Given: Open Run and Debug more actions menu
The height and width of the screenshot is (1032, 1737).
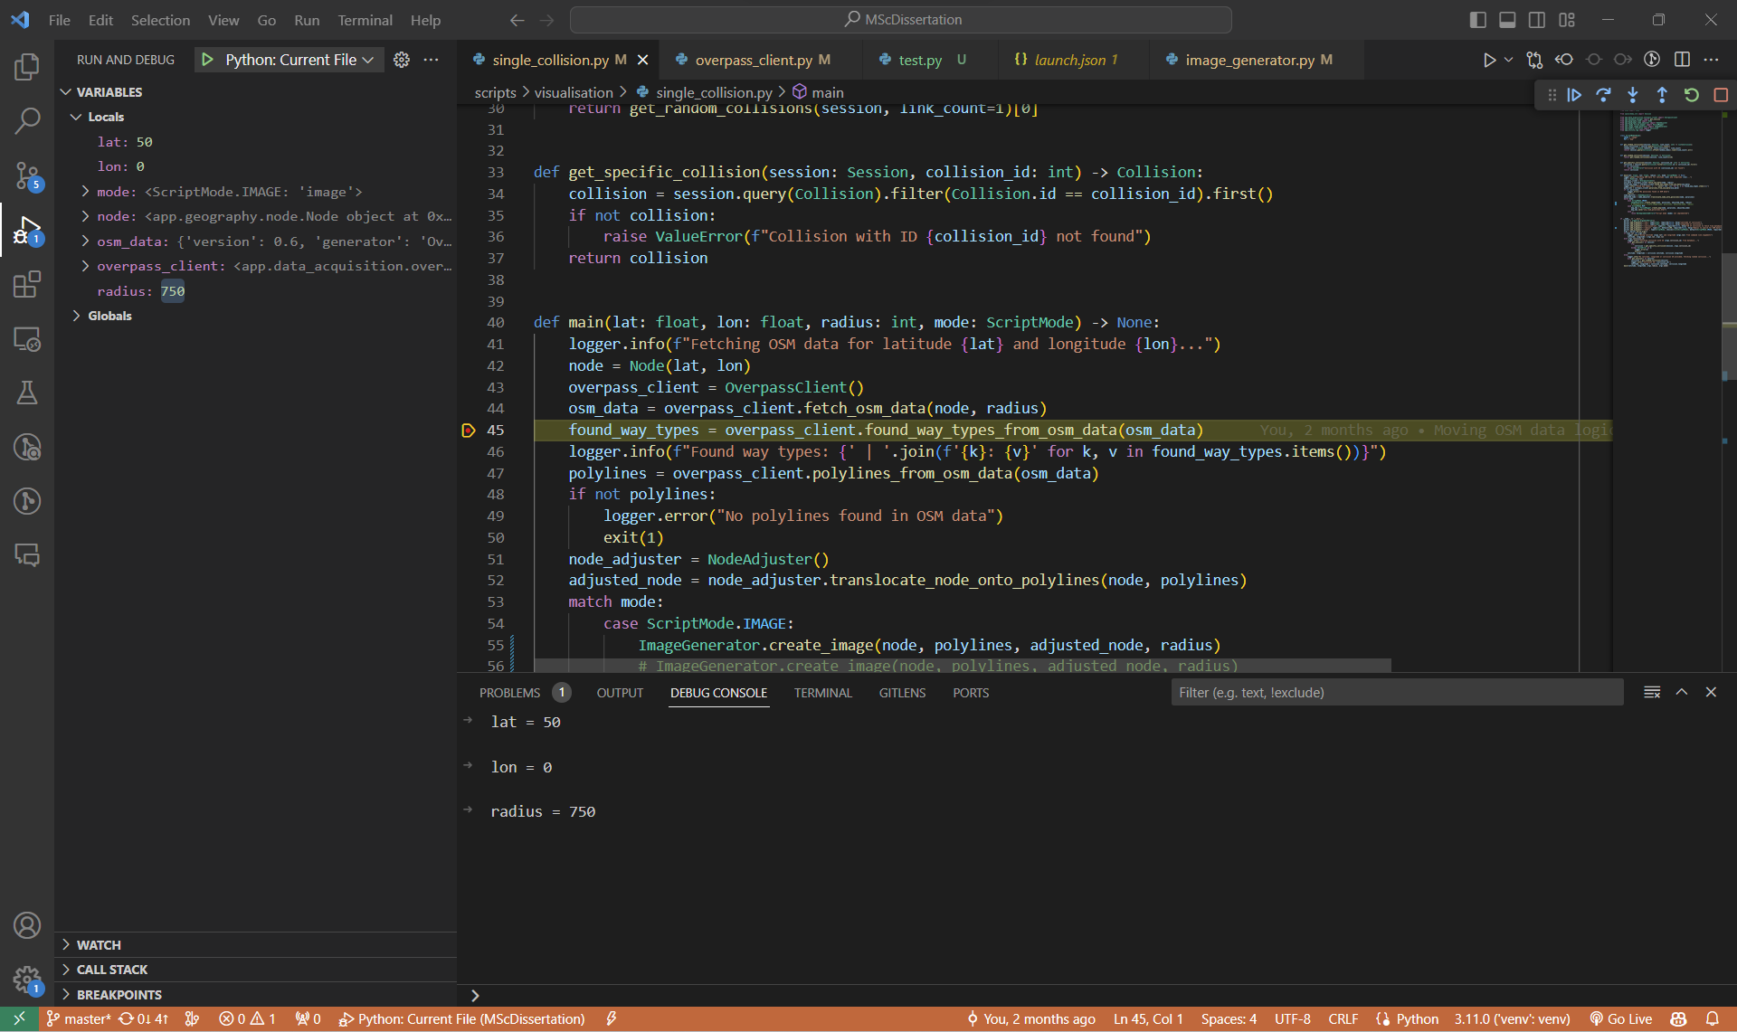Looking at the screenshot, I should click(x=432, y=60).
